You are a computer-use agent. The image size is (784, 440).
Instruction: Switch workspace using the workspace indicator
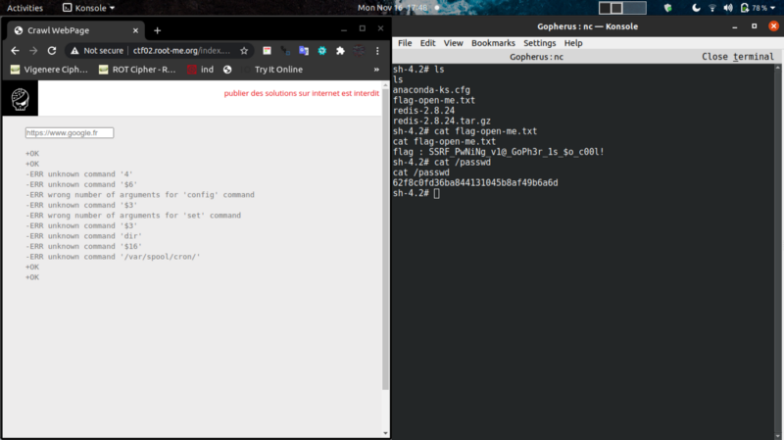[x=622, y=8]
